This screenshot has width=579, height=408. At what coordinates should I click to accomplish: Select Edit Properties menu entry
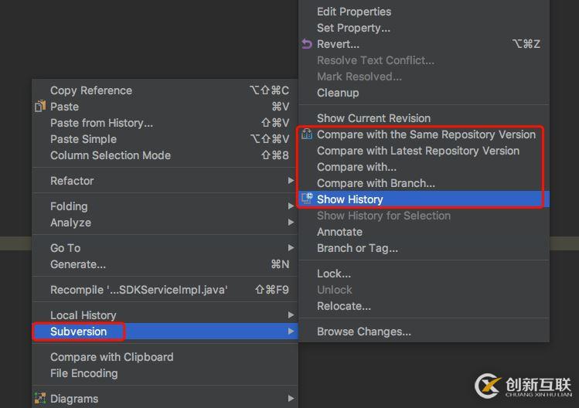click(x=354, y=12)
